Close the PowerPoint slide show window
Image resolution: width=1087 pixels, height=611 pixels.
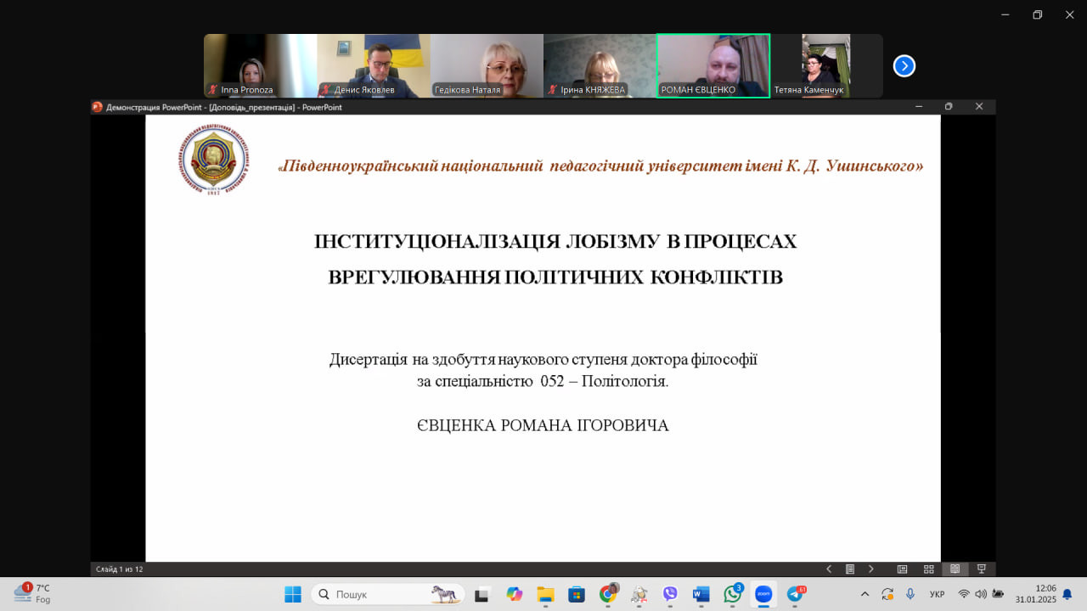coord(979,107)
